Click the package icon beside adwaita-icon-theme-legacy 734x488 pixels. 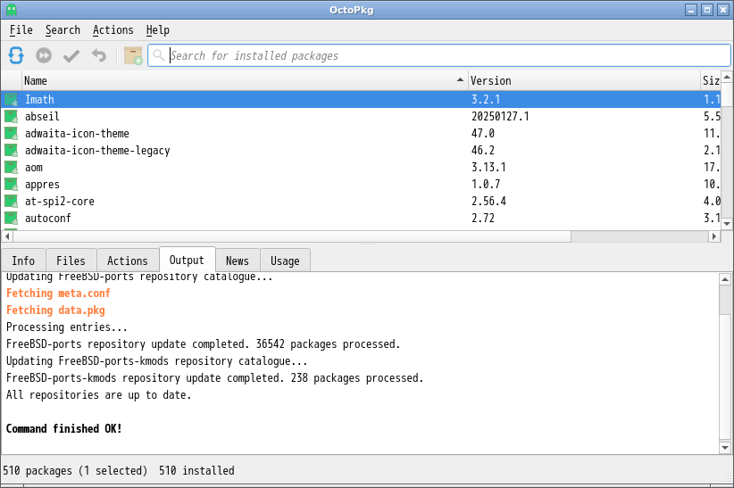click(x=12, y=150)
